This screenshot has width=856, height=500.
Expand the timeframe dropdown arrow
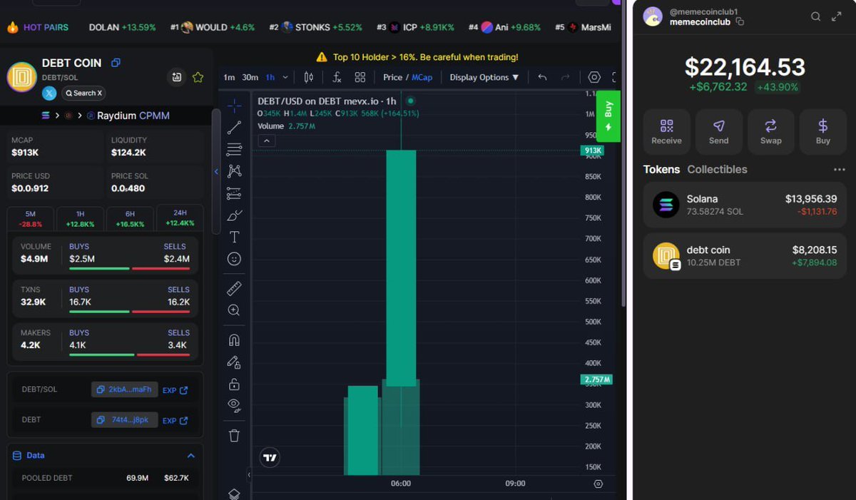pyautogui.click(x=285, y=77)
